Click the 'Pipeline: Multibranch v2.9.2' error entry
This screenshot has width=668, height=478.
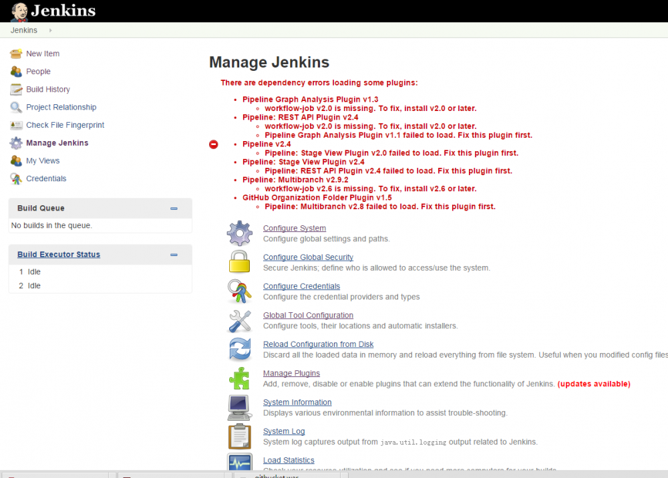(295, 181)
